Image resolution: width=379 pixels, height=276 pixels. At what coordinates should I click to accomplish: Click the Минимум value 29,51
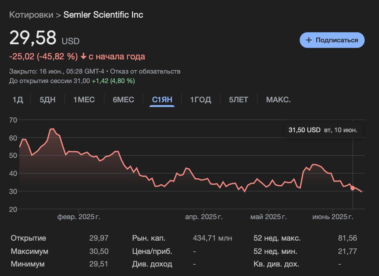[x=99, y=264]
